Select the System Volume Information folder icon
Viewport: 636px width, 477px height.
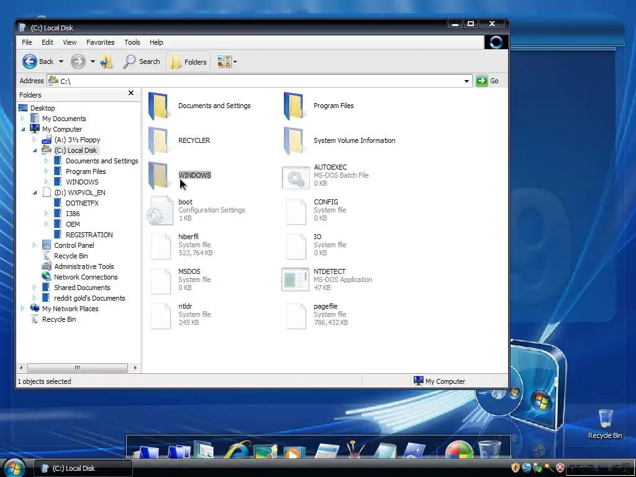(x=293, y=141)
